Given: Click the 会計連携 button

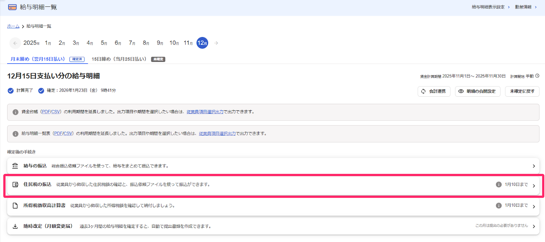Looking at the screenshot, I should 434,91.
